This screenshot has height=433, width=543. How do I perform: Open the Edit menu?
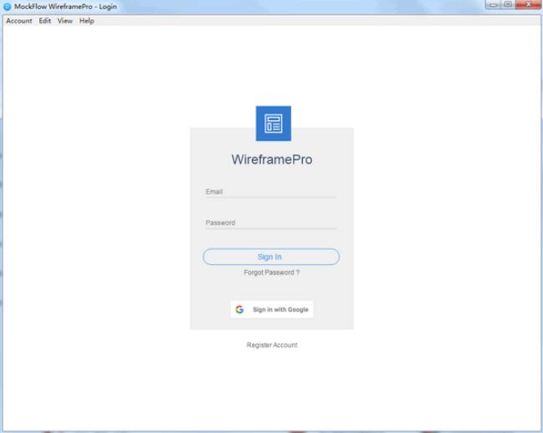coord(44,21)
